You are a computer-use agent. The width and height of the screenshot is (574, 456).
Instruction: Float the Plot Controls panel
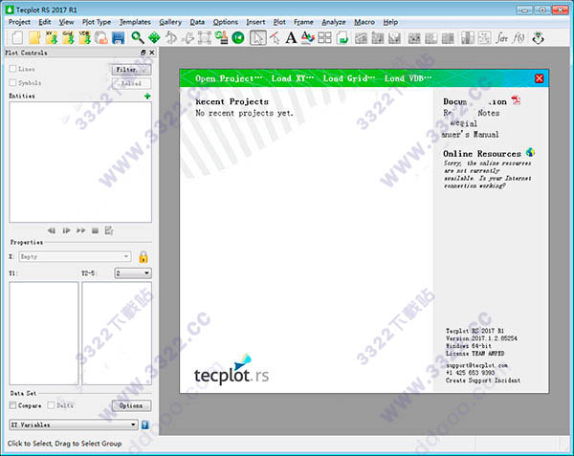point(143,53)
